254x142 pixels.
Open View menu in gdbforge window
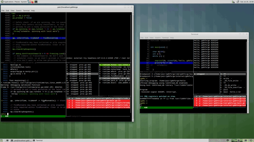point(12,11)
